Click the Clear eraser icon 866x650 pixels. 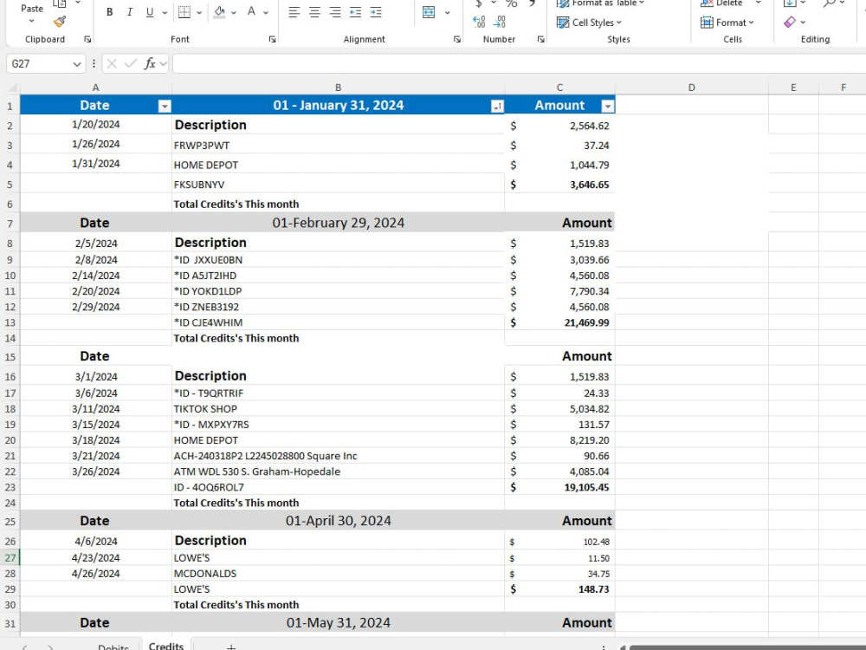coord(790,23)
